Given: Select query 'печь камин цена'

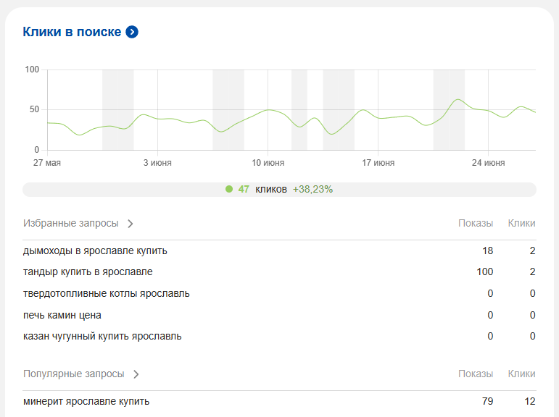Looking at the screenshot, I should pos(62,315).
